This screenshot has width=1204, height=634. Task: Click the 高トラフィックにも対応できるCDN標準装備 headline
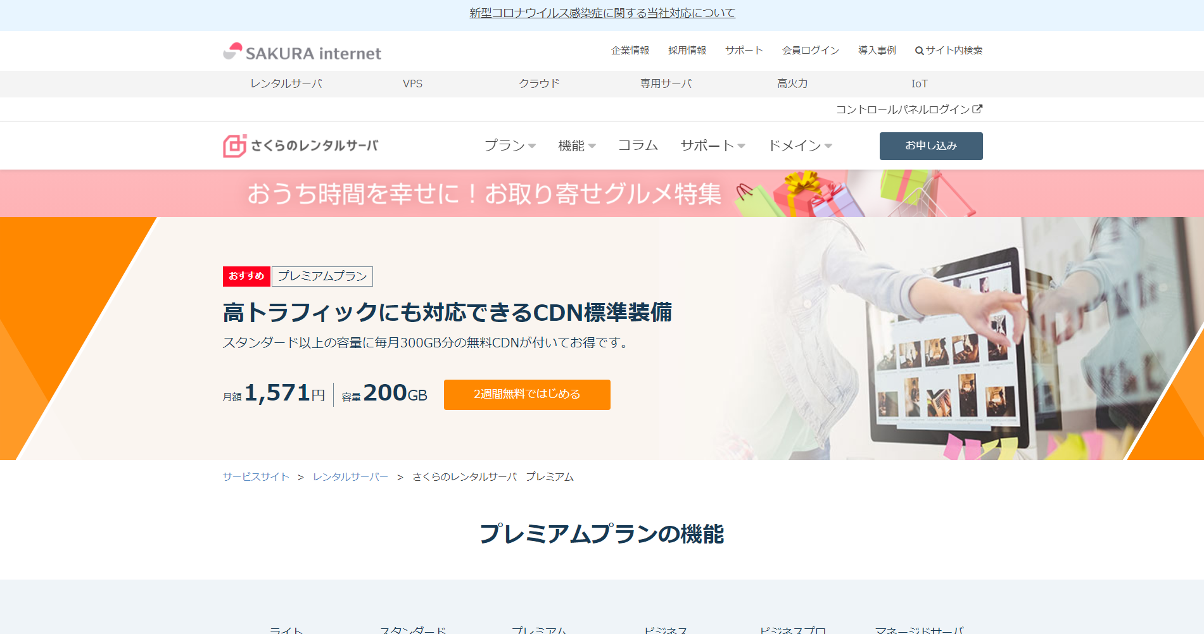[447, 313]
